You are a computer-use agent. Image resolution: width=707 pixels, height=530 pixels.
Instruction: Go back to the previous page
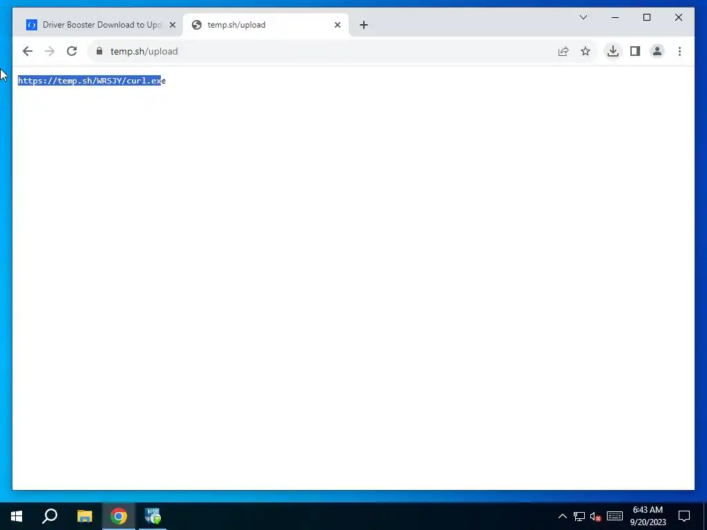[x=28, y=51]
